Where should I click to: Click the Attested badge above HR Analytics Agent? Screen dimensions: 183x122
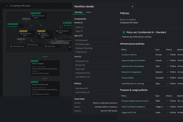click(23, 31)
